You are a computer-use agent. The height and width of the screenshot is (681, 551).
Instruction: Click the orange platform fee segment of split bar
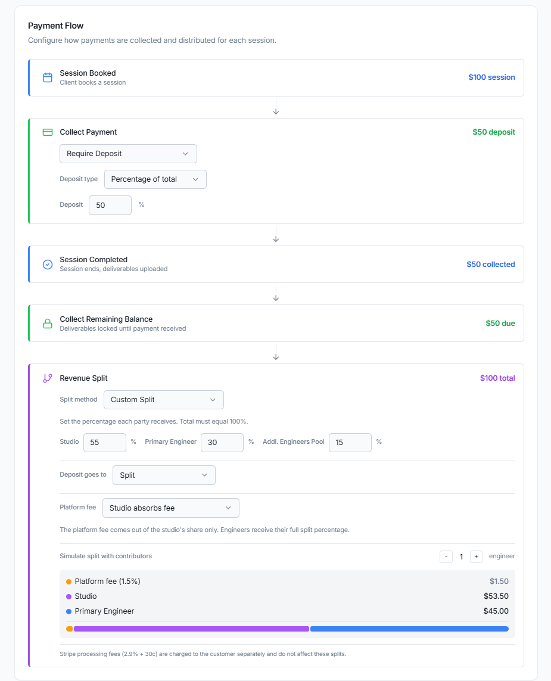(70, 629)
